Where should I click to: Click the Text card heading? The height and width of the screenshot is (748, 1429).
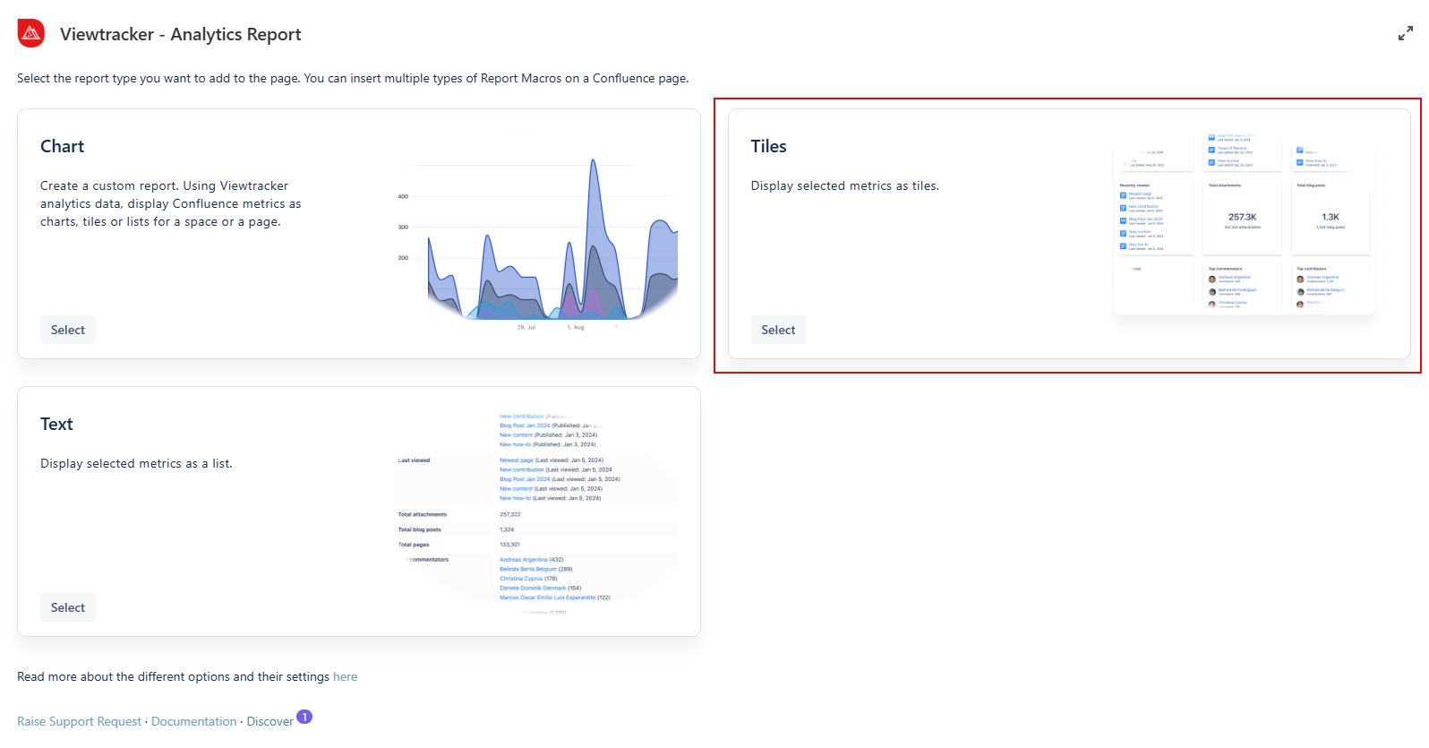pyautogui.click(x=56, y=425)
